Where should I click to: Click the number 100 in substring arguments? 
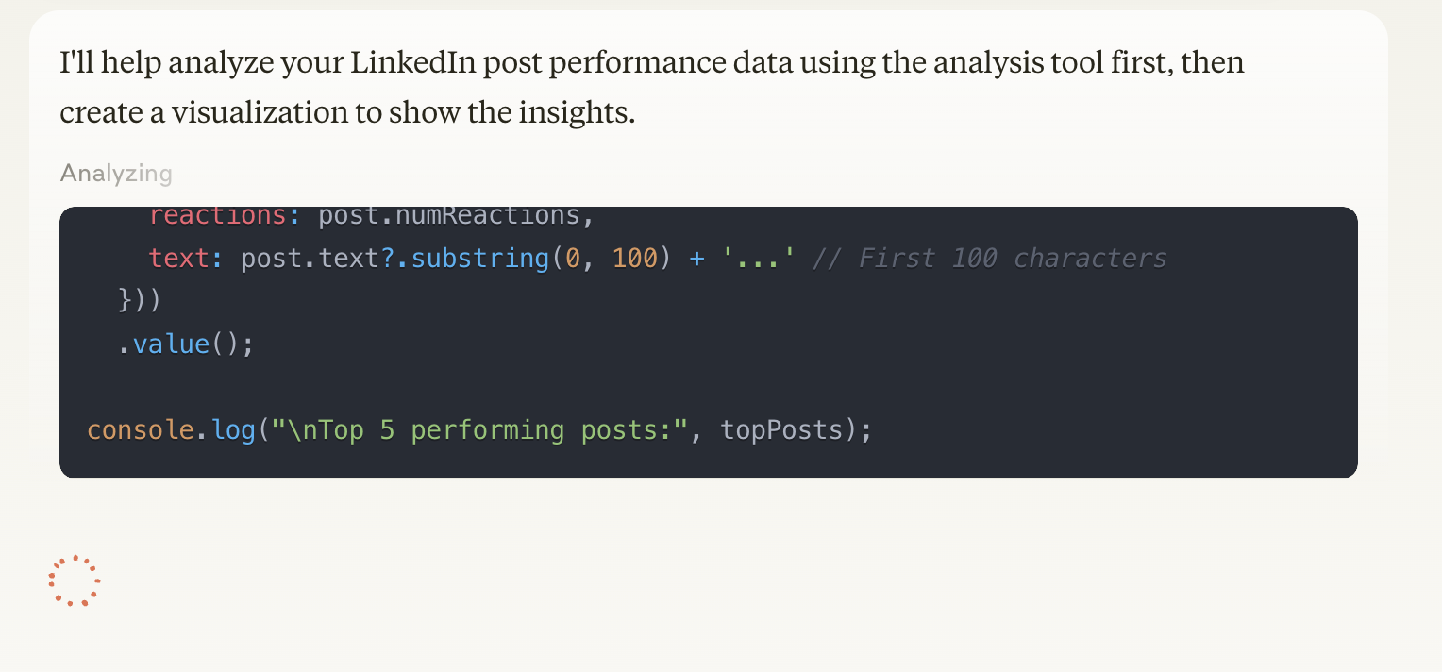pos(634,259)
